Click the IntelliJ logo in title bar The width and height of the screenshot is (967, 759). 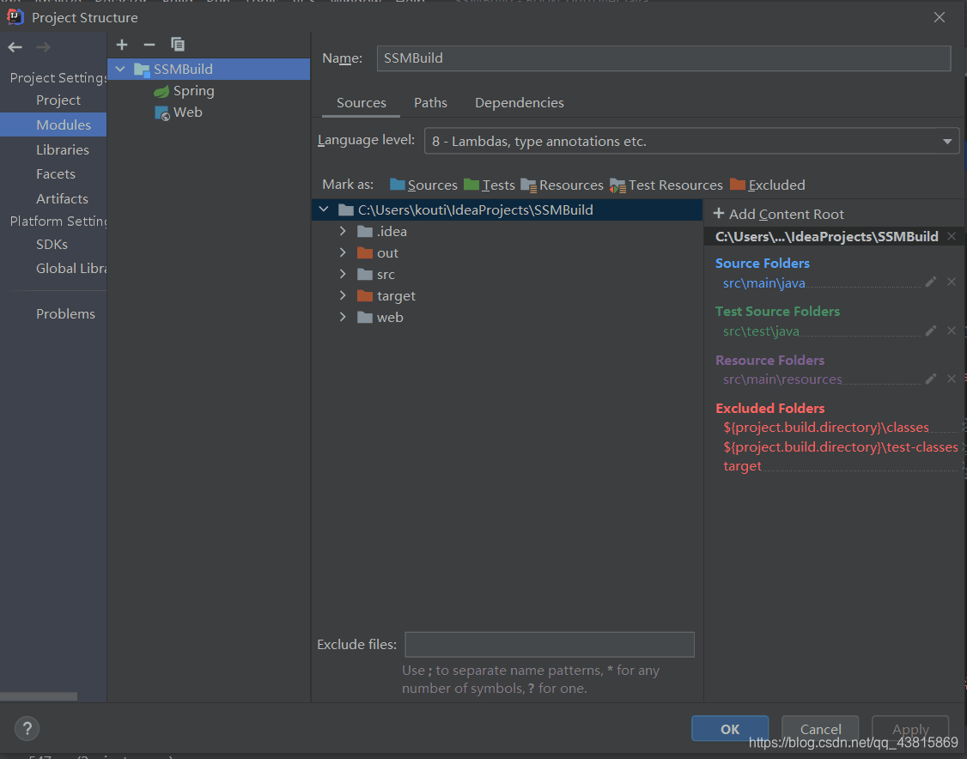pyautogui.click(x=15, y=16)
